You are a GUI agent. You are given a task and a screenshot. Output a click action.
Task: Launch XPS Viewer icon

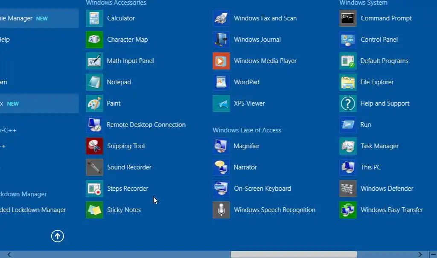[221, 103]
